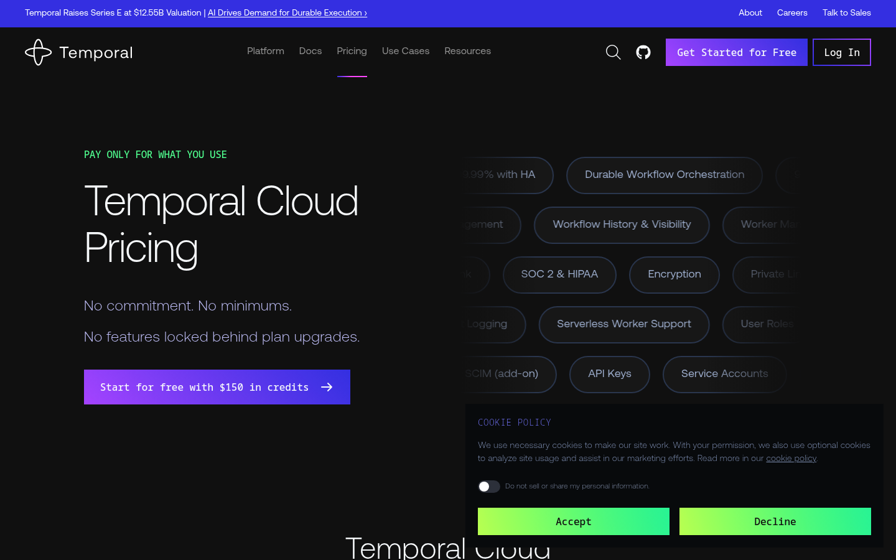896x560 pixels.
Task: Click Get Started for Free
Action: pyautogui.click(x=737, y=52)
